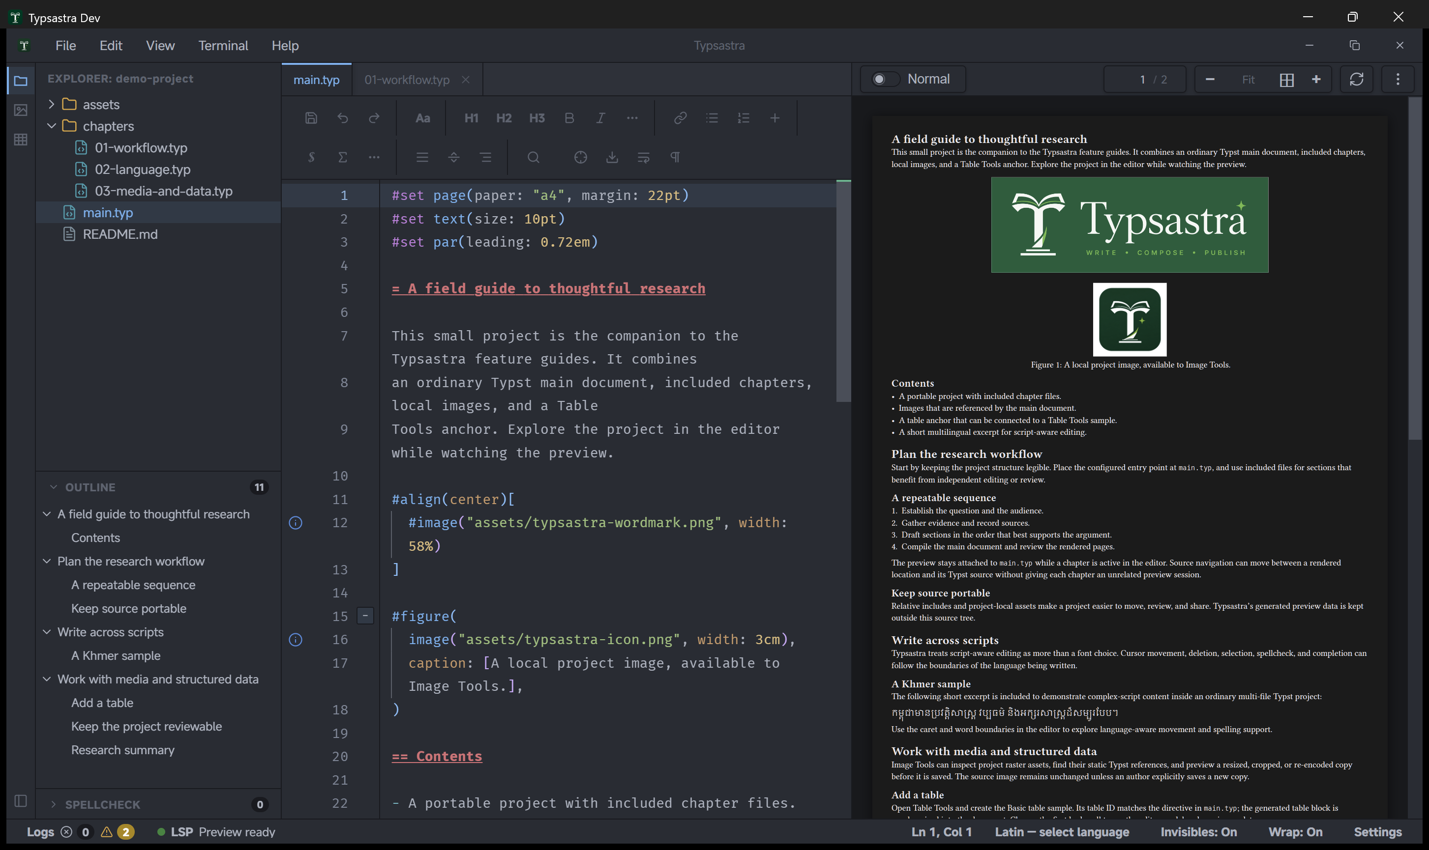Image resolution: width=1429 pixels, height=850 pixels.
Task: Click the info icon beside line 16
Action: [295, 639]
